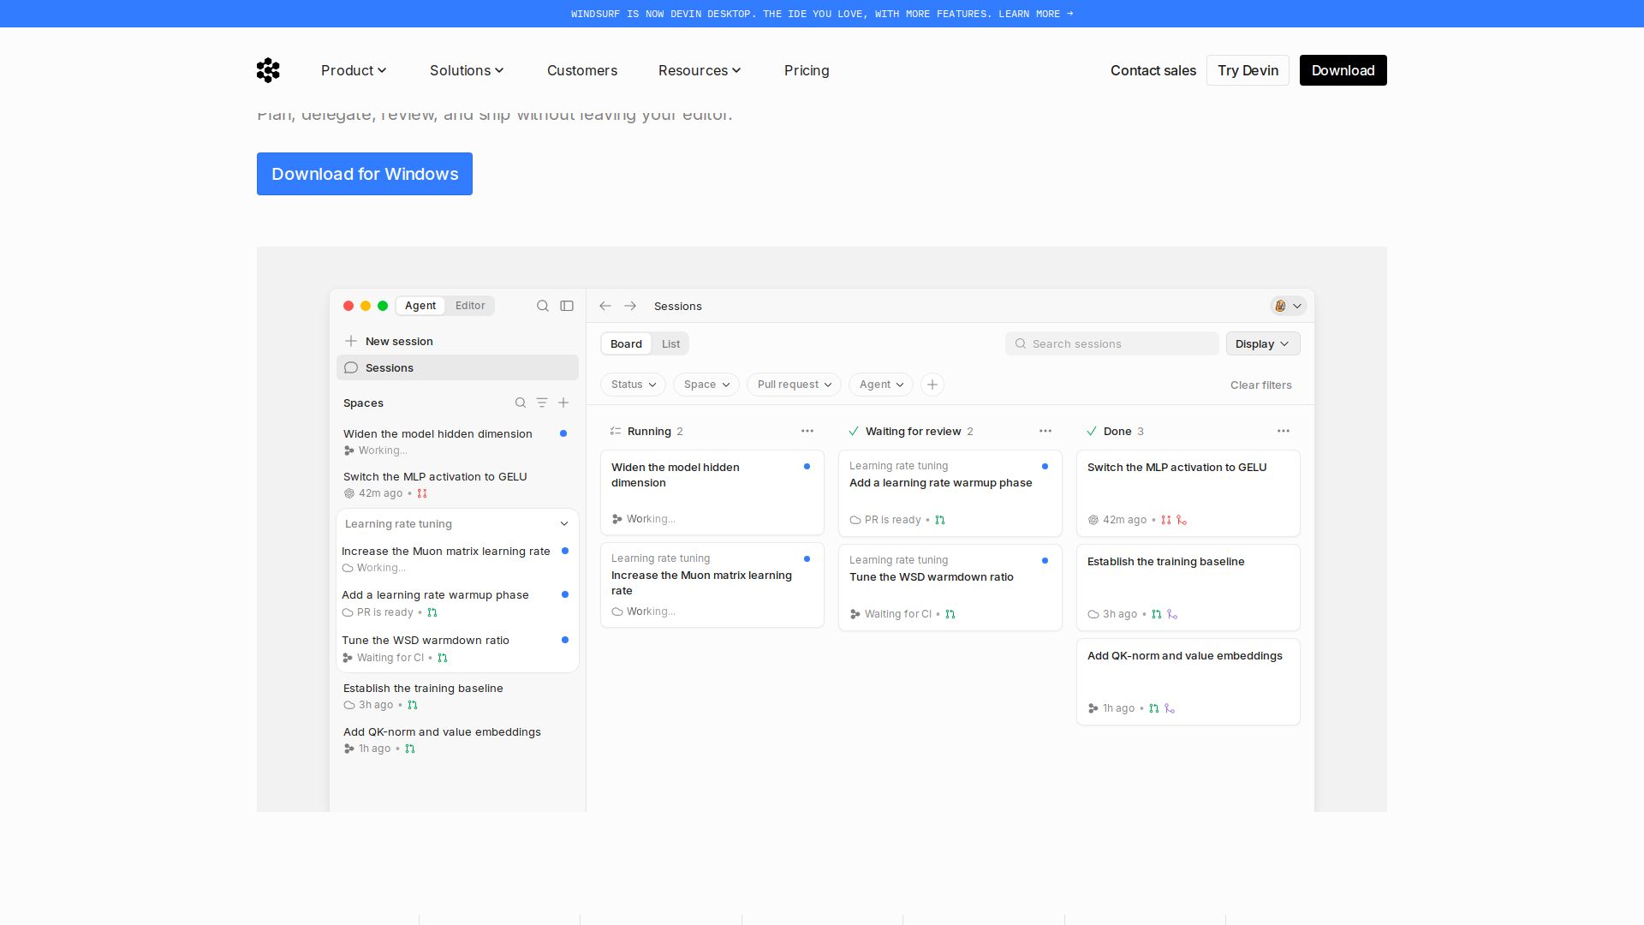This screenshot has width=1644, height=925.
Task: Open the Tune the WSD warmdown ratio card
Action: point(950,588)
